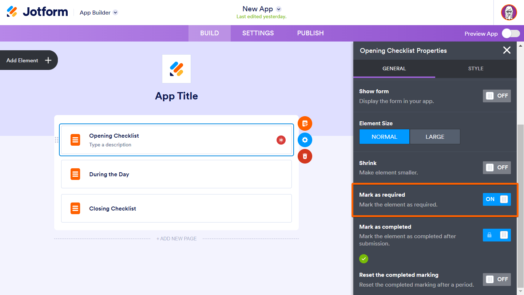Disable the Mark as required toggle
The width and height of the screenshot is (524, 295).
pos(497,199)
